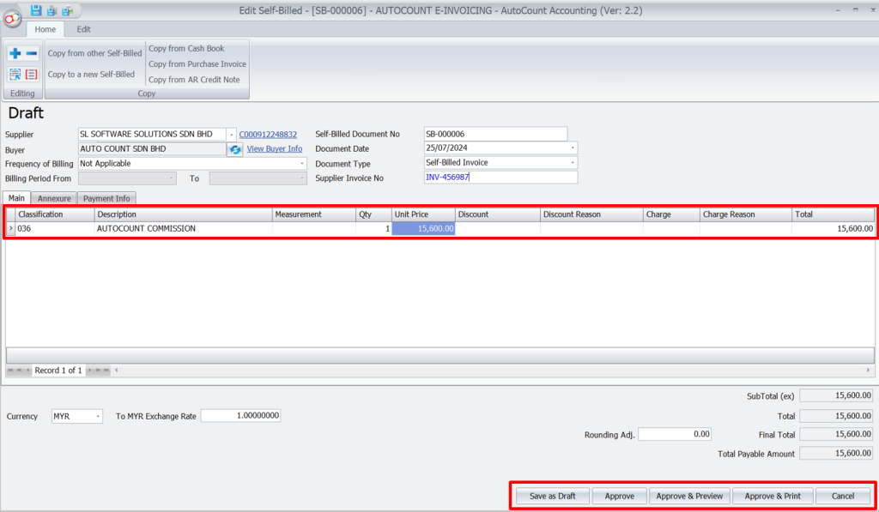Click the Unit Price column header
Screen dimensions: 879x512
[423, 214]
